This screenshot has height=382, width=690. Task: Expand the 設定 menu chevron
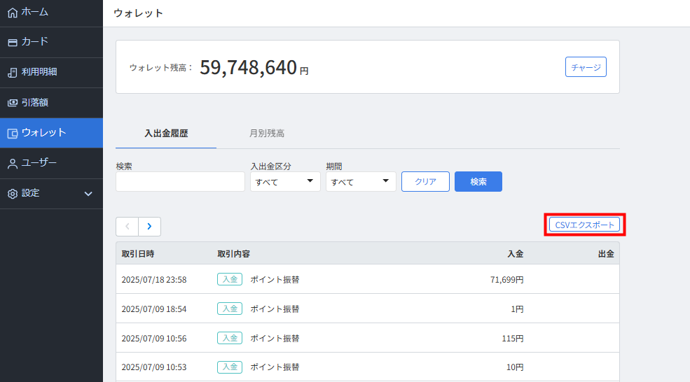point(88,194)
